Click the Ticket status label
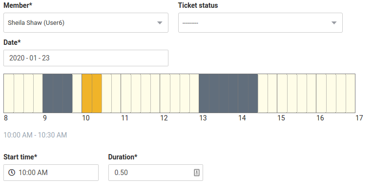Screen dimensions: 373x196 click(198, 5)
